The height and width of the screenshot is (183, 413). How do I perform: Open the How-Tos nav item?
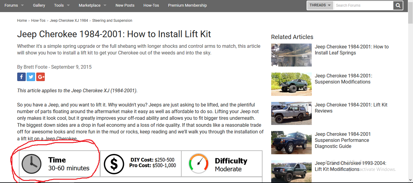point(151,5)
